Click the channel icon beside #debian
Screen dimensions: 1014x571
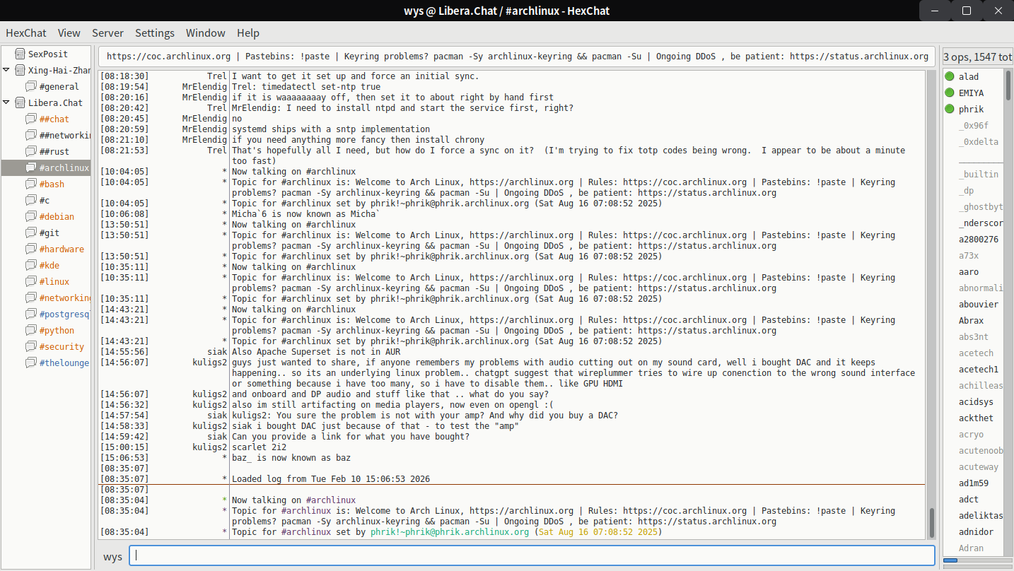[31, 217]
